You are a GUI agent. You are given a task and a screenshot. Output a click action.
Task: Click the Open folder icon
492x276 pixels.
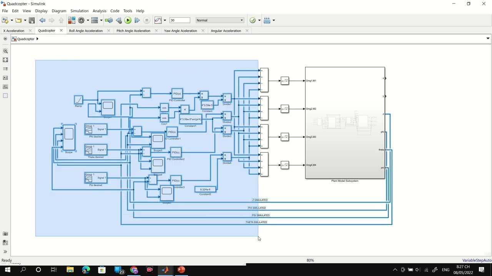(18, 20)
